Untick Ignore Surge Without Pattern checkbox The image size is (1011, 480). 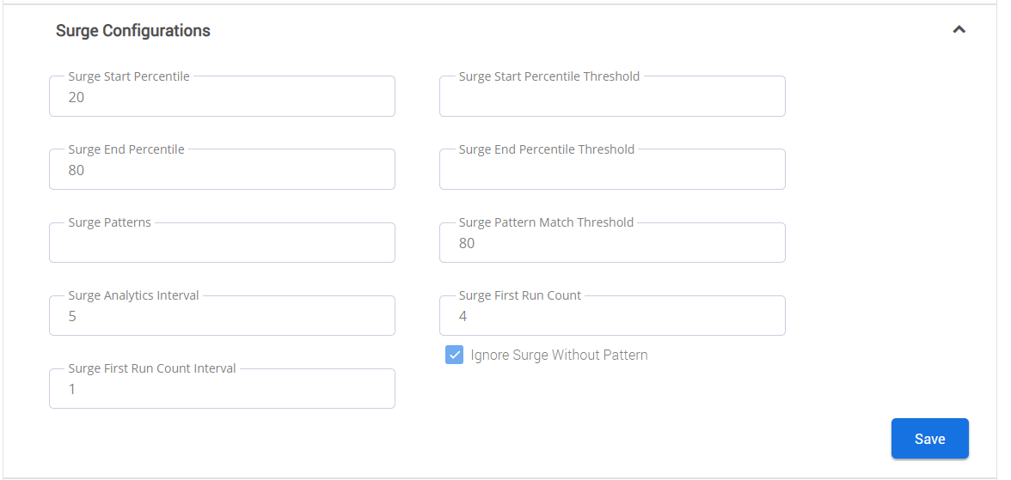454,355
